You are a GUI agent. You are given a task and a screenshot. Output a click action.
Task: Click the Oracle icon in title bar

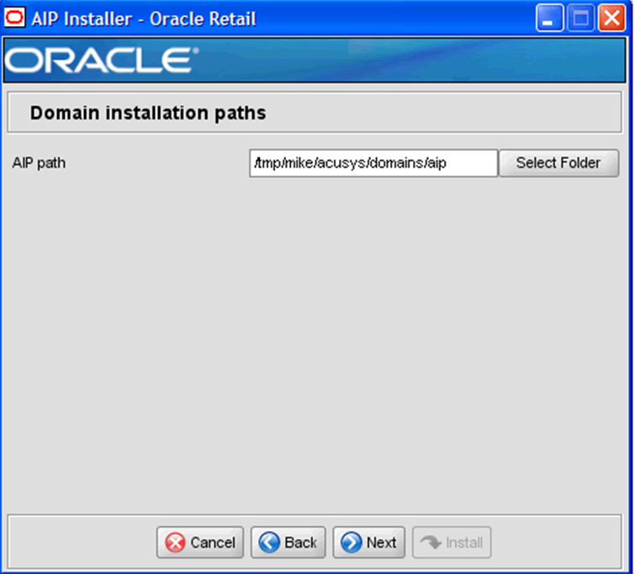14,18
